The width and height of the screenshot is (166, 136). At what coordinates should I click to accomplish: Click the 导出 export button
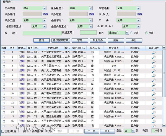tap(134, 40)
